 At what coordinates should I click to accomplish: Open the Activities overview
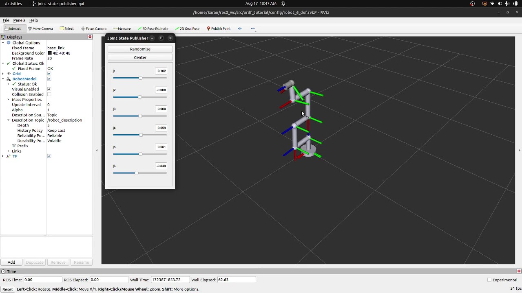click(x=13, y=4)
